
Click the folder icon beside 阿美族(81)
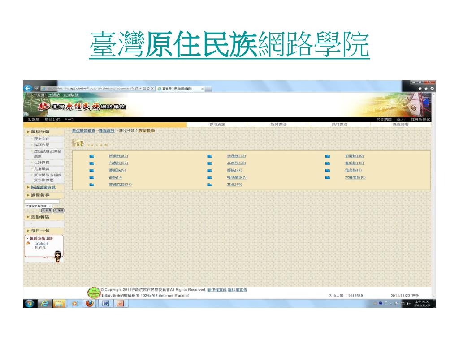[91, 156]
